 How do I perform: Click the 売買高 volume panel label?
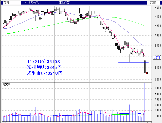6,84
